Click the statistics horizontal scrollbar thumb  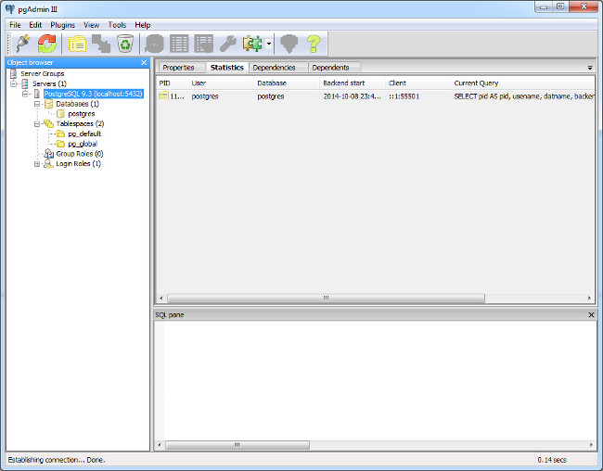point(327,298)
